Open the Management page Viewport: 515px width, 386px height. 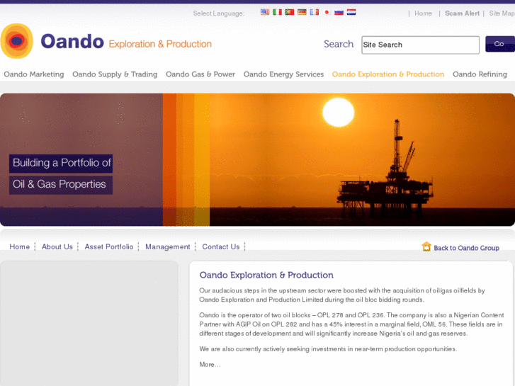pos(167,246)
